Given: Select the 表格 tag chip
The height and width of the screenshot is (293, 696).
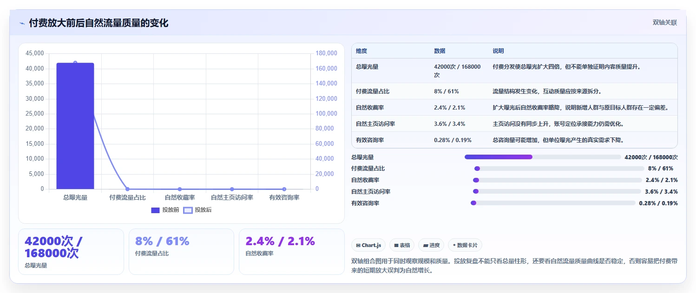Looking at the screenshot, I should tap(402, 245).
